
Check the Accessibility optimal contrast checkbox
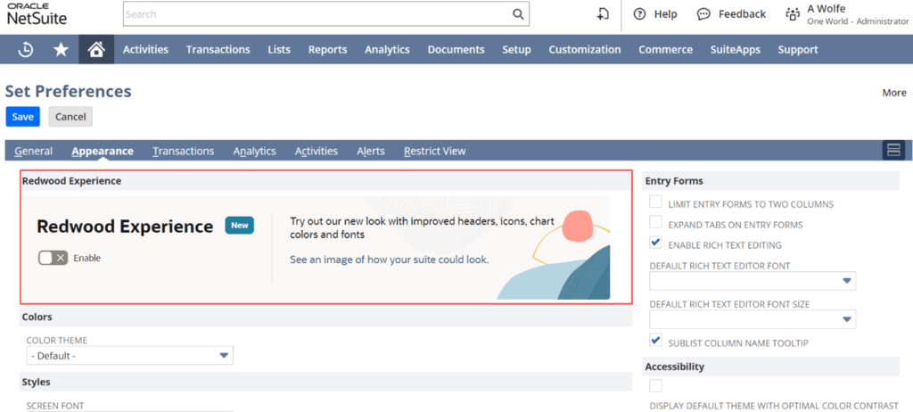coord(655,386)
